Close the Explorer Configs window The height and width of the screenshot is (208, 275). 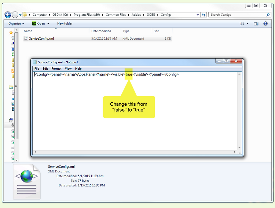tap(265, 6)
